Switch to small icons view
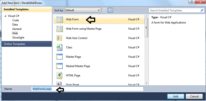206x101 pixels. pyautogui.click(x=105, y=10)
